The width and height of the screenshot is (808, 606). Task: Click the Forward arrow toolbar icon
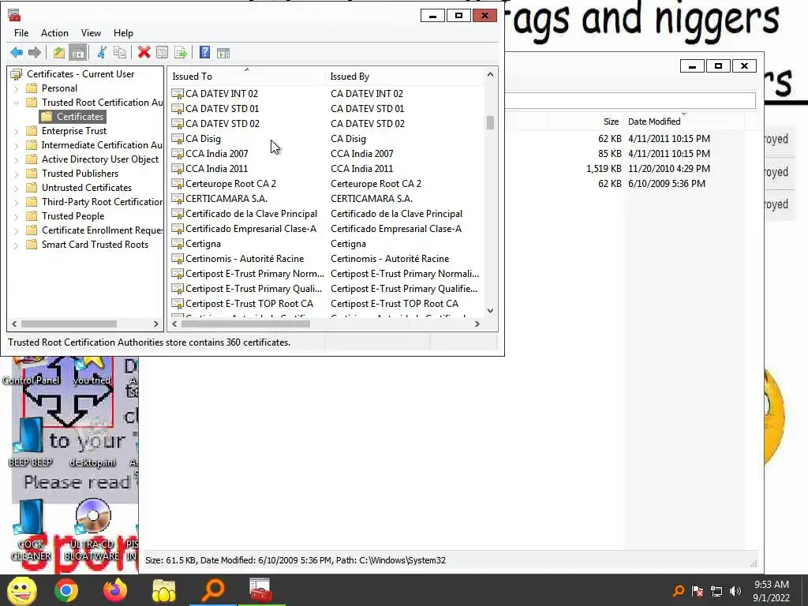[35, 53]
